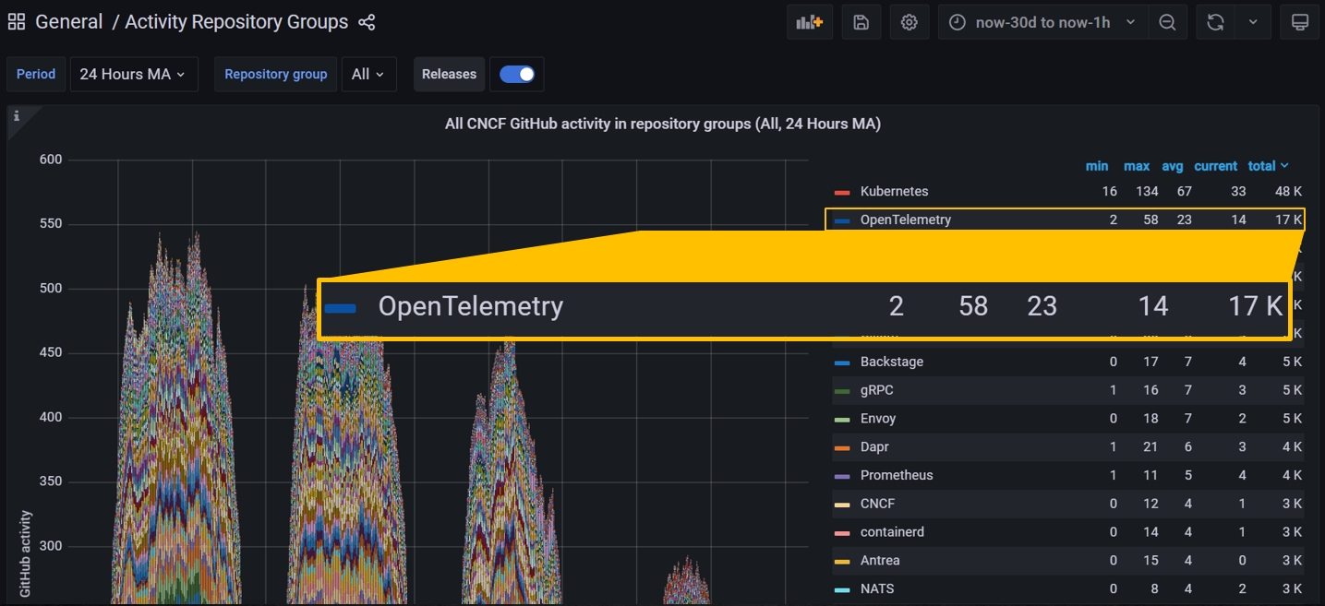Sort legend by min column

click(x=1097, y=166)
